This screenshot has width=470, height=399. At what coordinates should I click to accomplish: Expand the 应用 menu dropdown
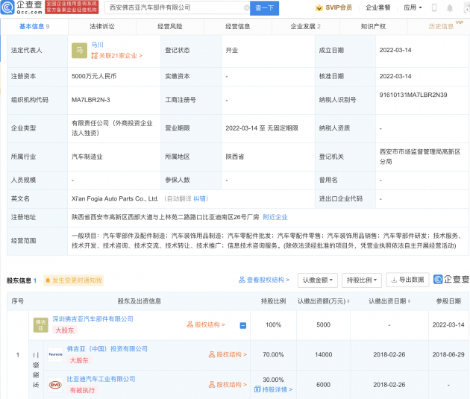pyautogui.click(x=413, y=7)
